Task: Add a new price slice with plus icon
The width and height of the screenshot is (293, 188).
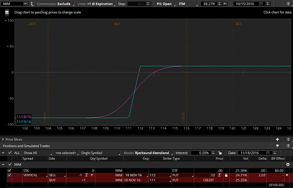Action: click(278, 139)
